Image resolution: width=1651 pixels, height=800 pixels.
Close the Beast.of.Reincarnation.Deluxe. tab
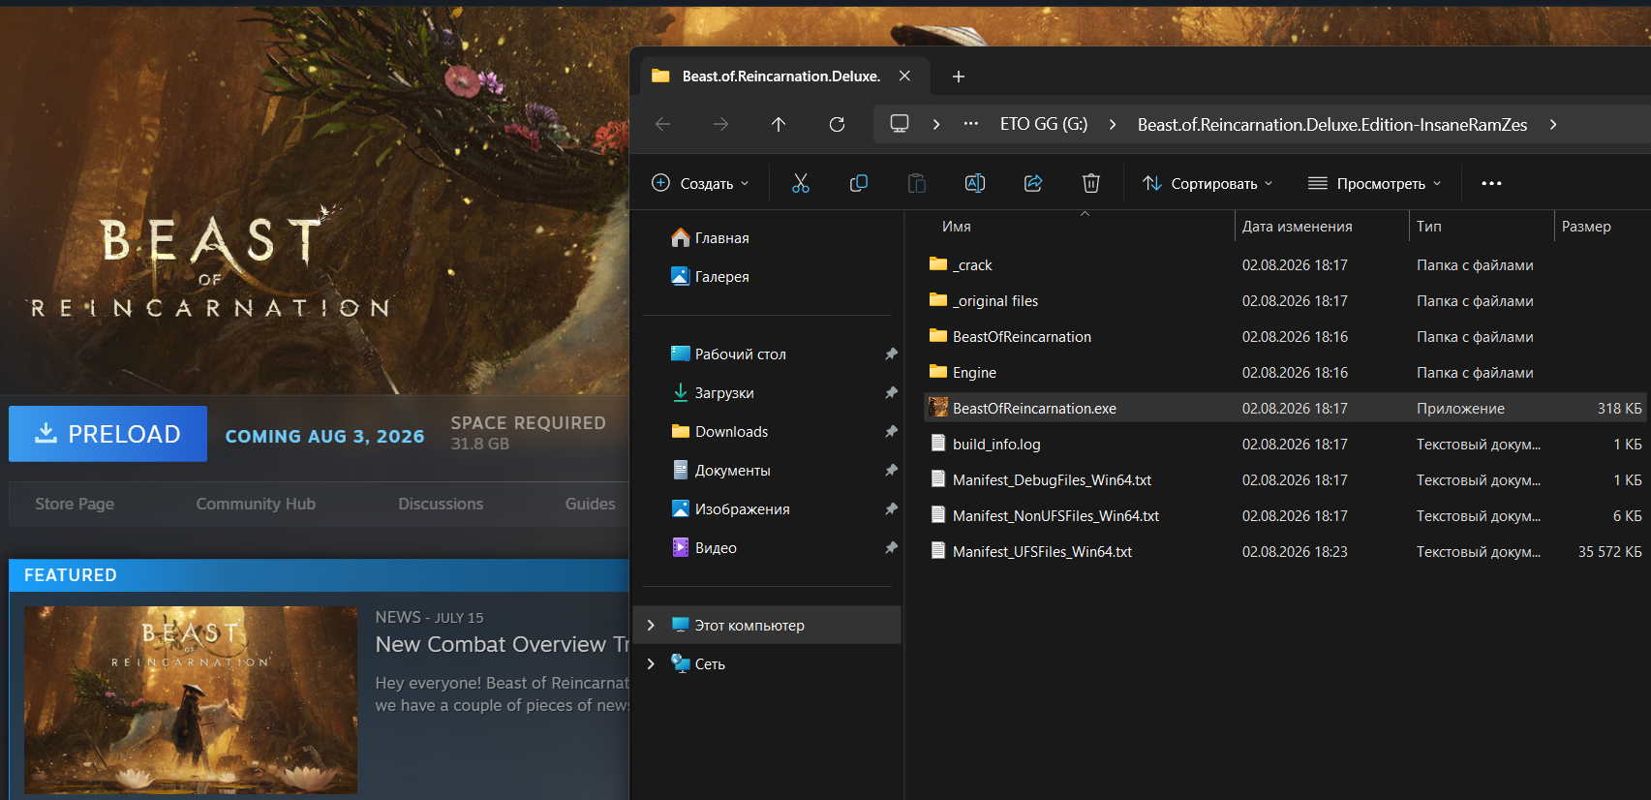[904, 76]
